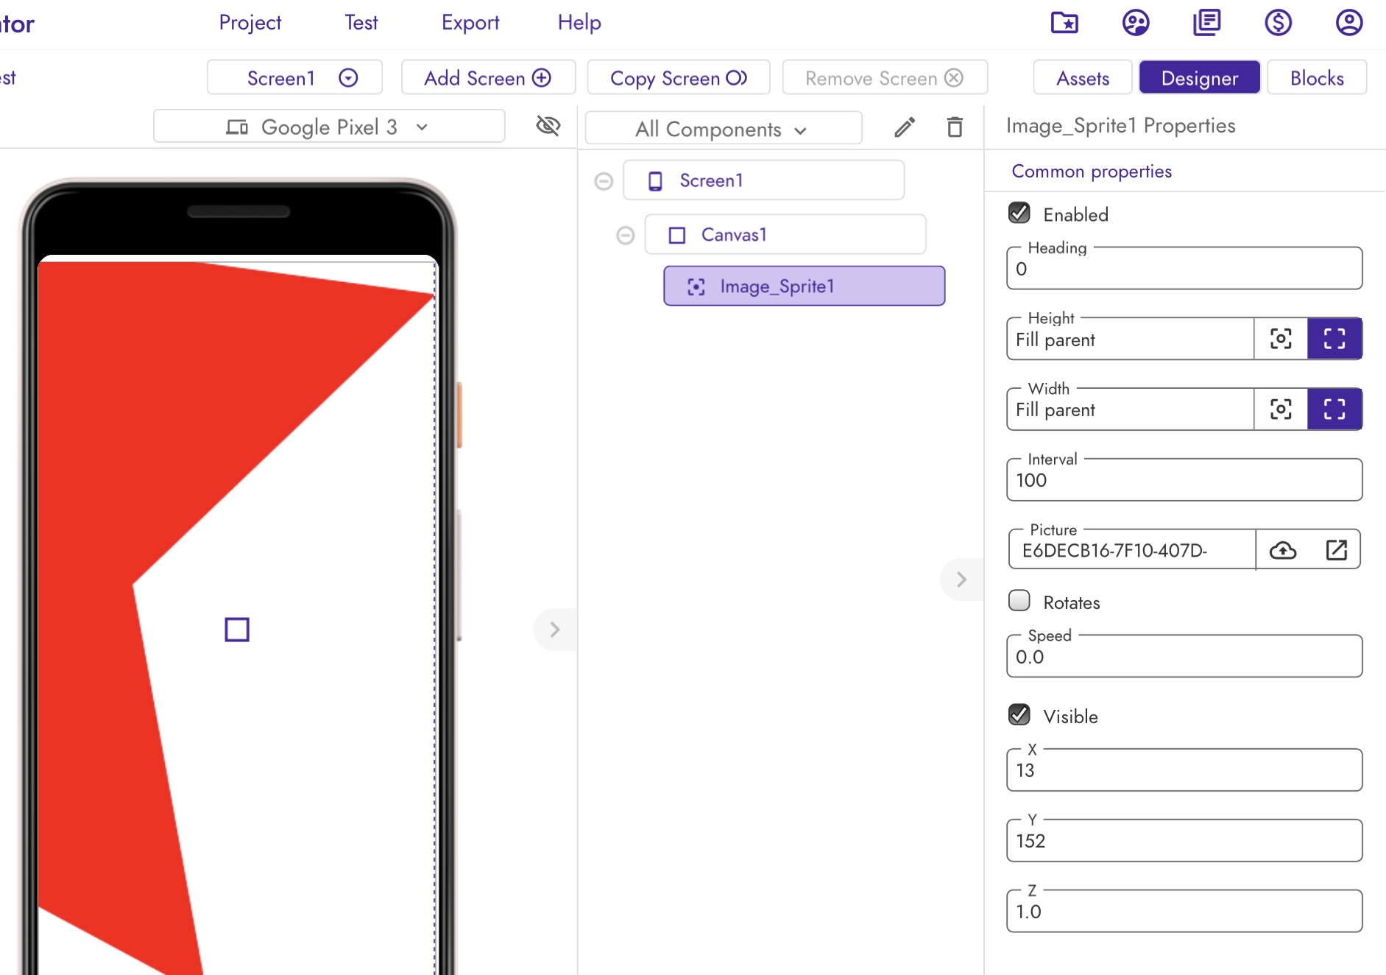The height and width of the screenshot is (975, 1386).
Task: Toggle hidden components visibility eye icon
Action: click(548, 126)
